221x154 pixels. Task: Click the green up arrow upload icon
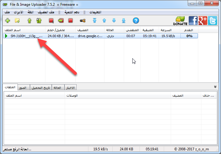[29, 21]
